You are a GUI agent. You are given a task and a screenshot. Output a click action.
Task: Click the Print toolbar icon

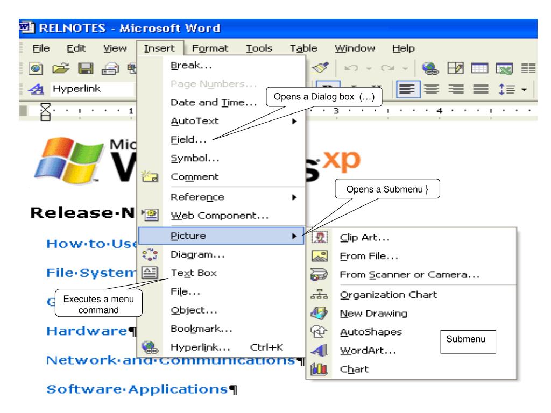(110, 68)
